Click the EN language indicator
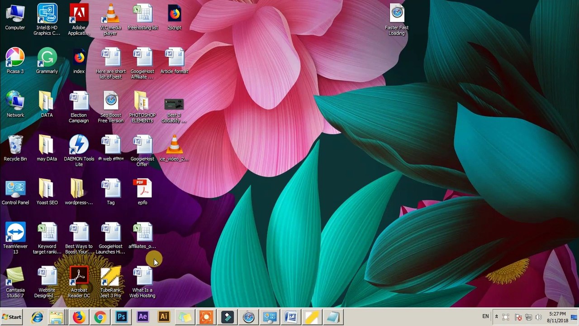Screen dimensions: 579x326 tap(485, 316)
